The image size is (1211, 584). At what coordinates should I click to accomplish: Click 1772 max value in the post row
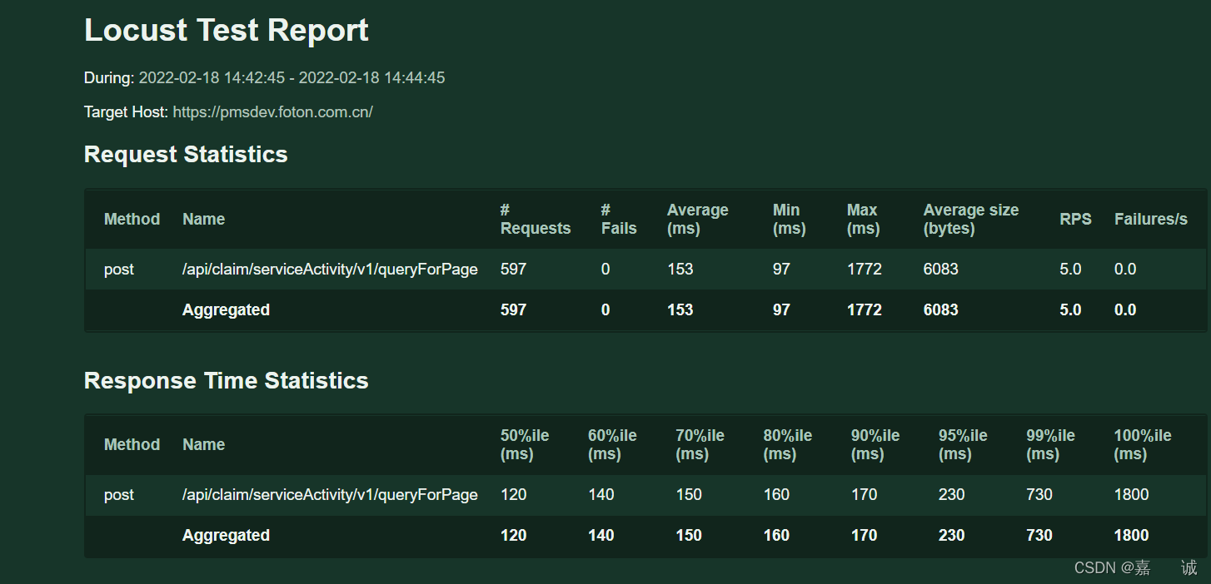coord(865,270)
